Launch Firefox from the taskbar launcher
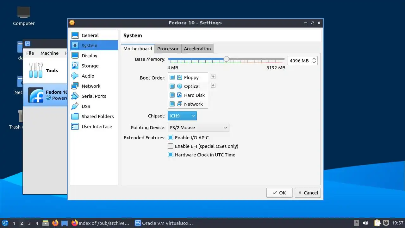 click(x=55, y=223)
